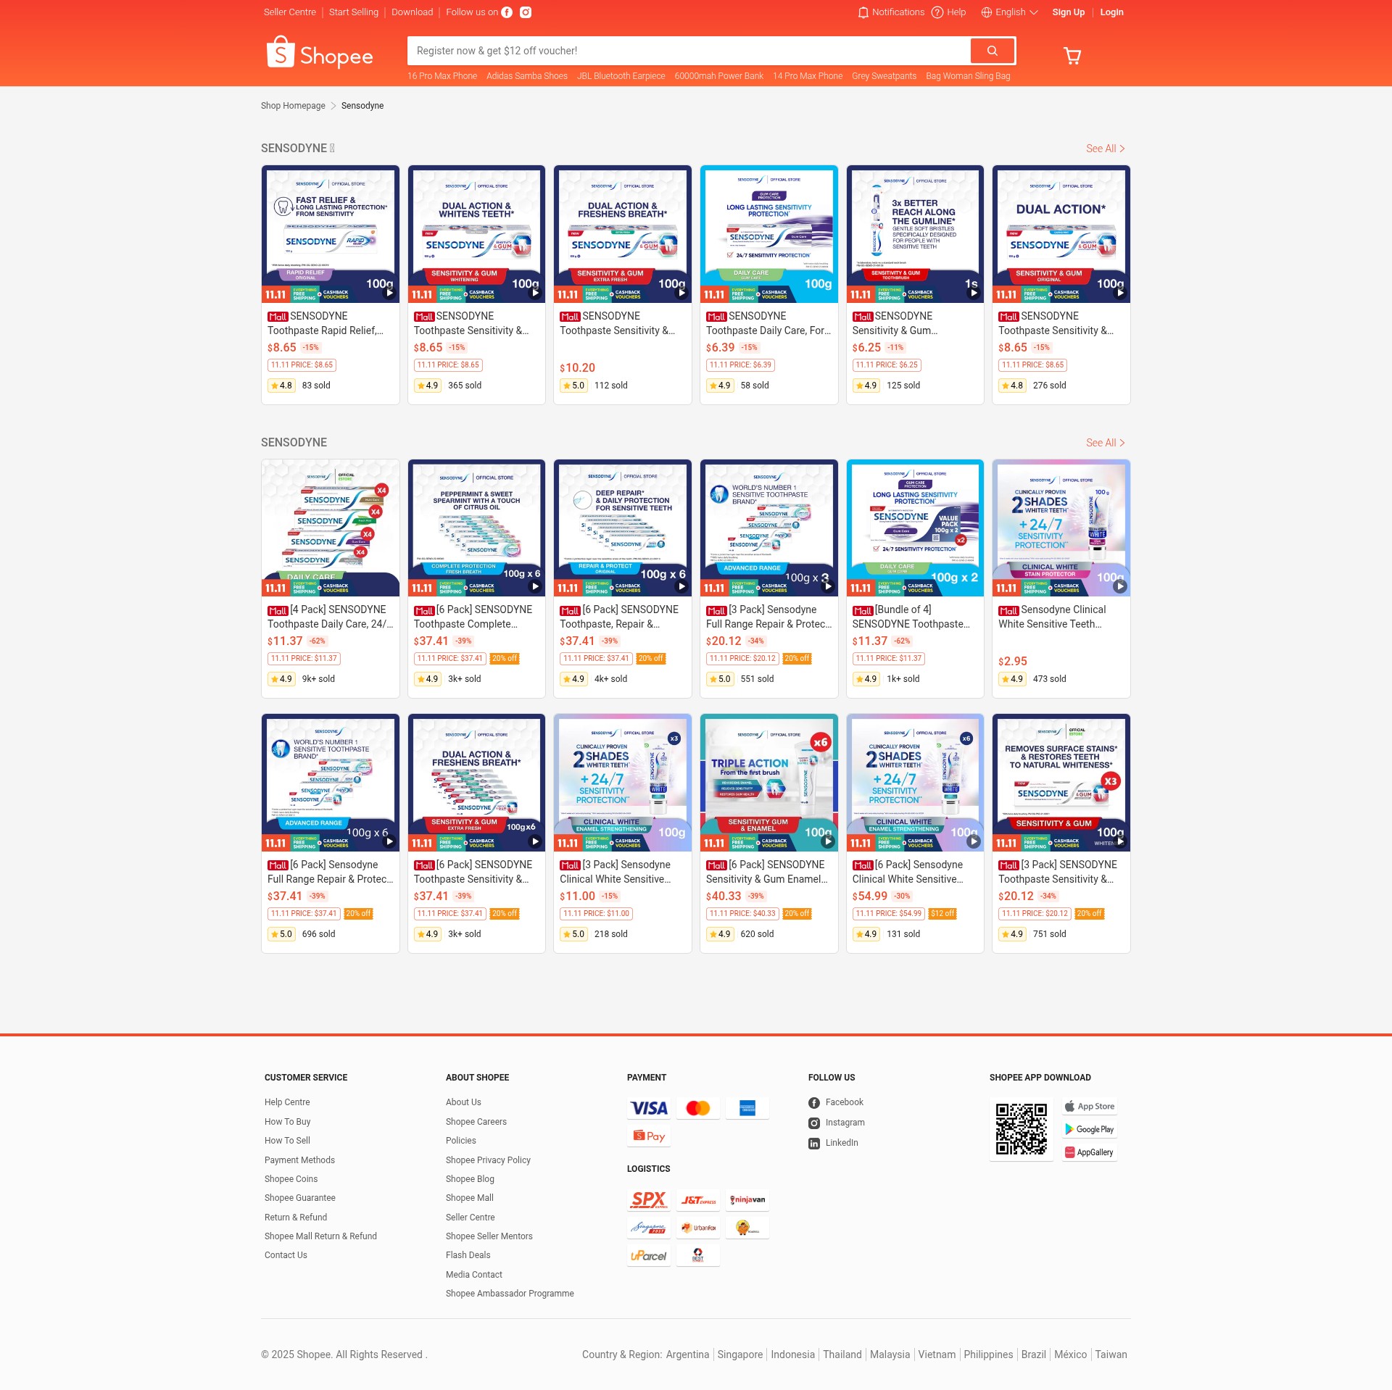
Task: Open App Store download badge
Action: [1090, 1107]
